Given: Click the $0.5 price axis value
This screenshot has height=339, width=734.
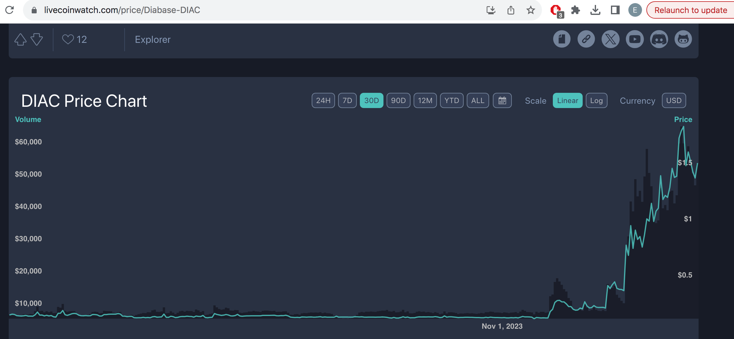Looking at the screenshot, I should [x=685, y=275].
